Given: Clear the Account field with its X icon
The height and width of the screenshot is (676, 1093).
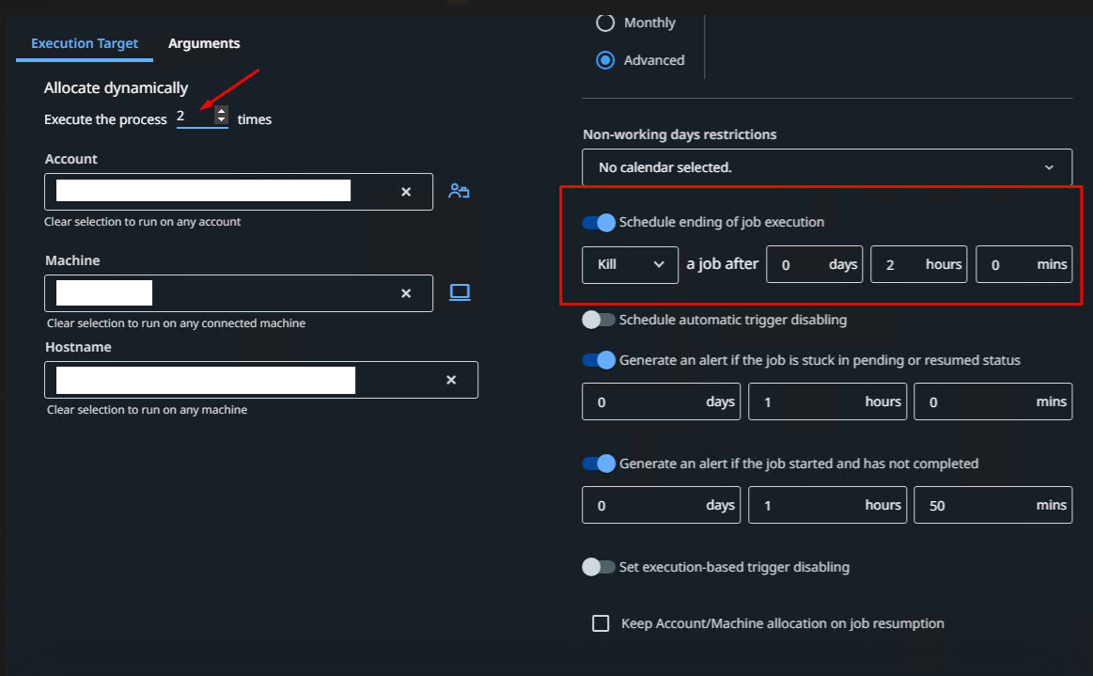Looking at the screenshot, I should coord(406,192).
